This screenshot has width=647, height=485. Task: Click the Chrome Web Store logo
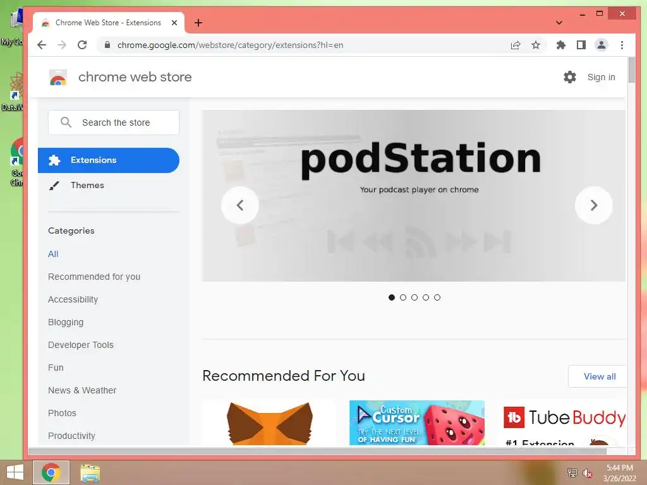tap(58, 77)
